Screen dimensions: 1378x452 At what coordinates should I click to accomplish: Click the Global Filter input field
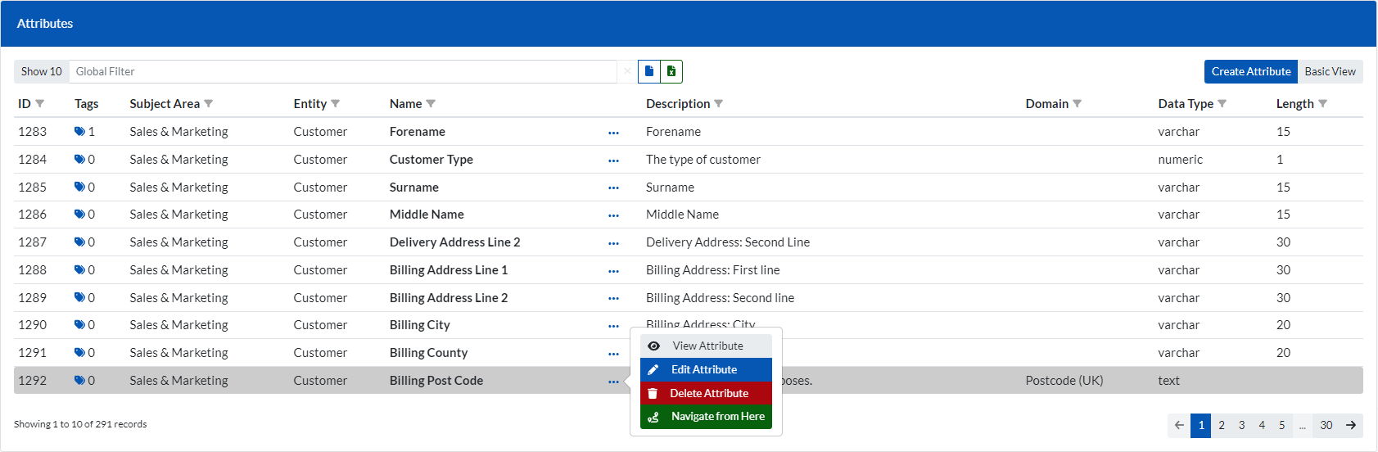(342, 71)
